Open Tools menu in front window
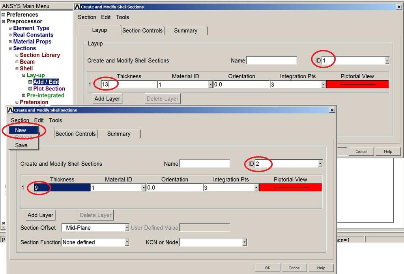 pyautogui.click(x=55, y=120)
